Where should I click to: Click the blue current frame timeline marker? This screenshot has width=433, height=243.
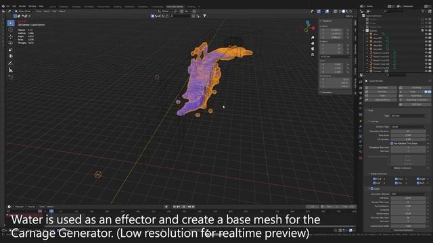[51, 211]
